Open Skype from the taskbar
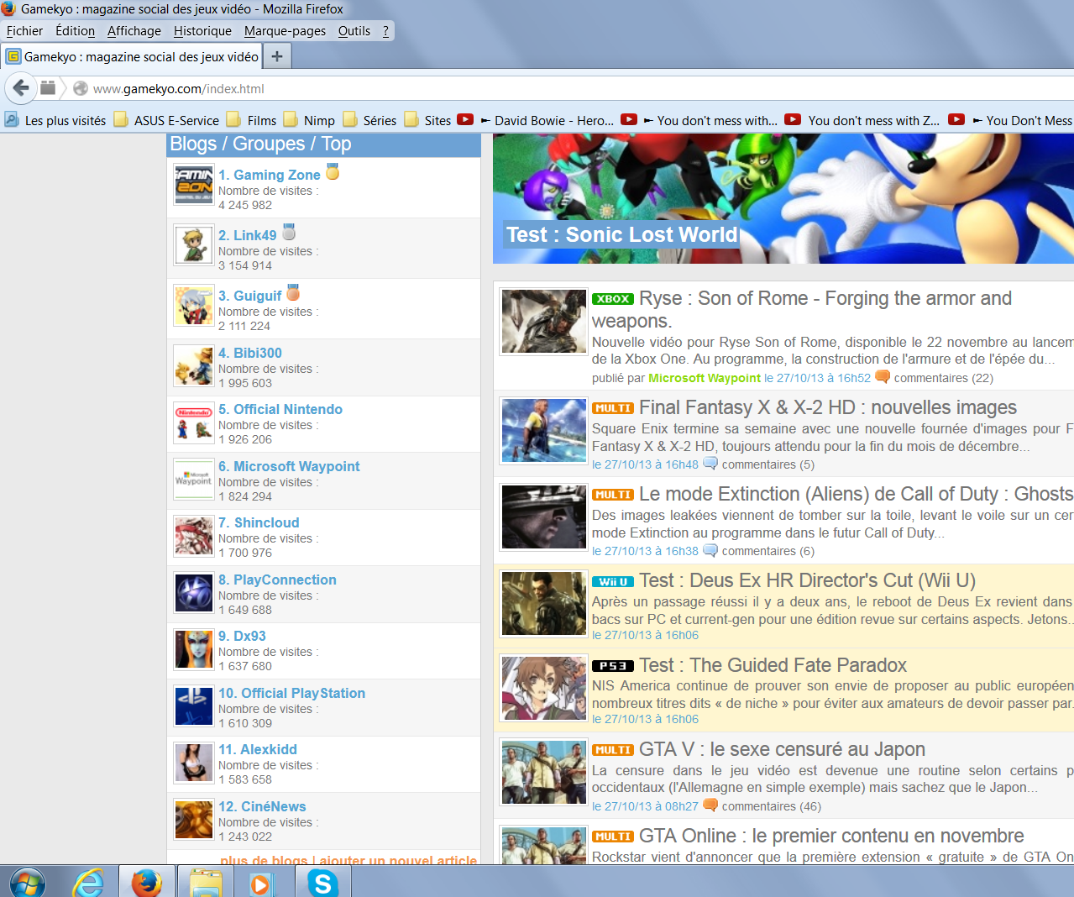This screenshot has width=1074, height=897. point(322,884)
